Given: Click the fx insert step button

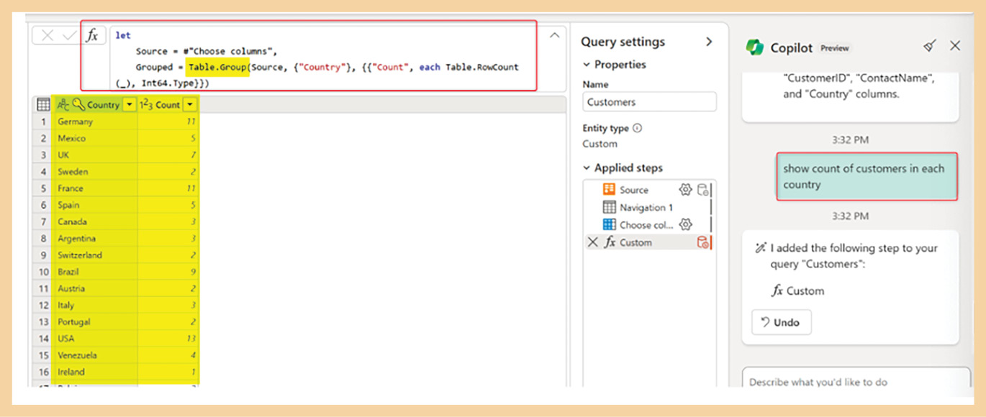Looking at the screenshot, I should [x=92, y=36].
